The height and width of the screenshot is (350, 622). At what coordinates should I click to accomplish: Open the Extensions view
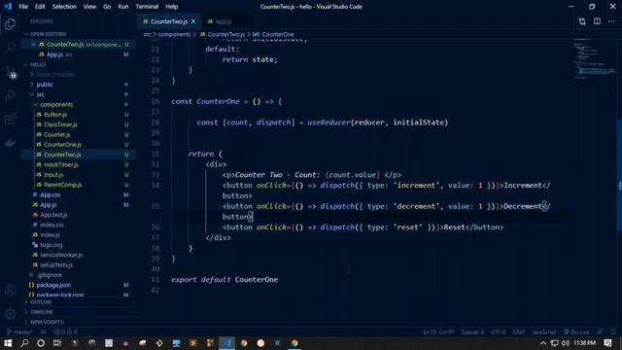click(x=11, y=119)
